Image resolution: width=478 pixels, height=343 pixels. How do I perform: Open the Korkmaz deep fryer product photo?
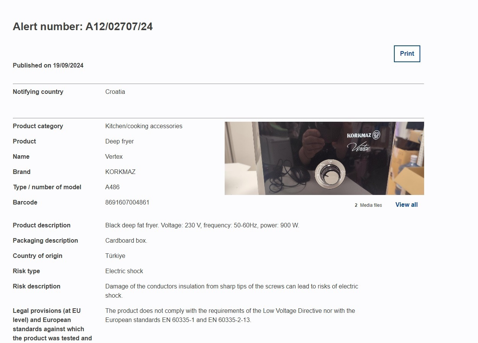[x=324, y=158]
